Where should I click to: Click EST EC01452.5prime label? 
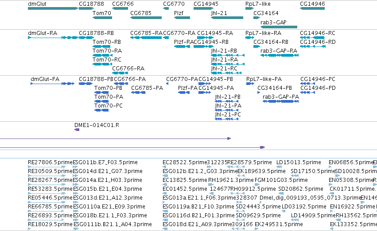point(185,189)
